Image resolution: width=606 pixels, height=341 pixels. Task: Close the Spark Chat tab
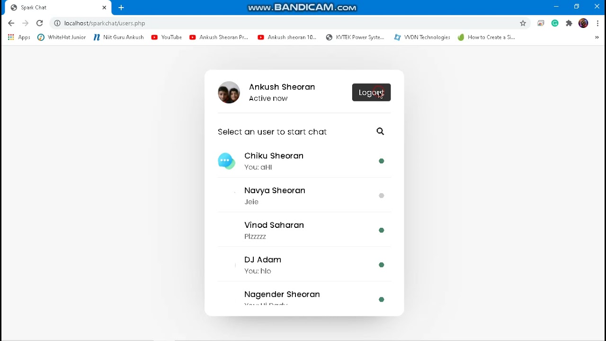tap(104, 8)
